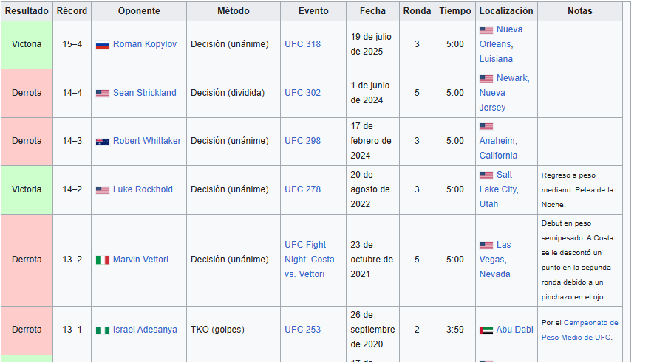Click the Método column header
The image size is (654, 362).
(234, 11)
